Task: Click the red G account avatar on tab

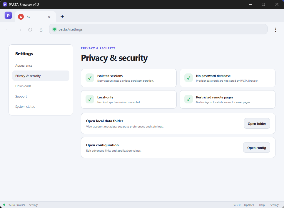Action: tap(21, 17)
